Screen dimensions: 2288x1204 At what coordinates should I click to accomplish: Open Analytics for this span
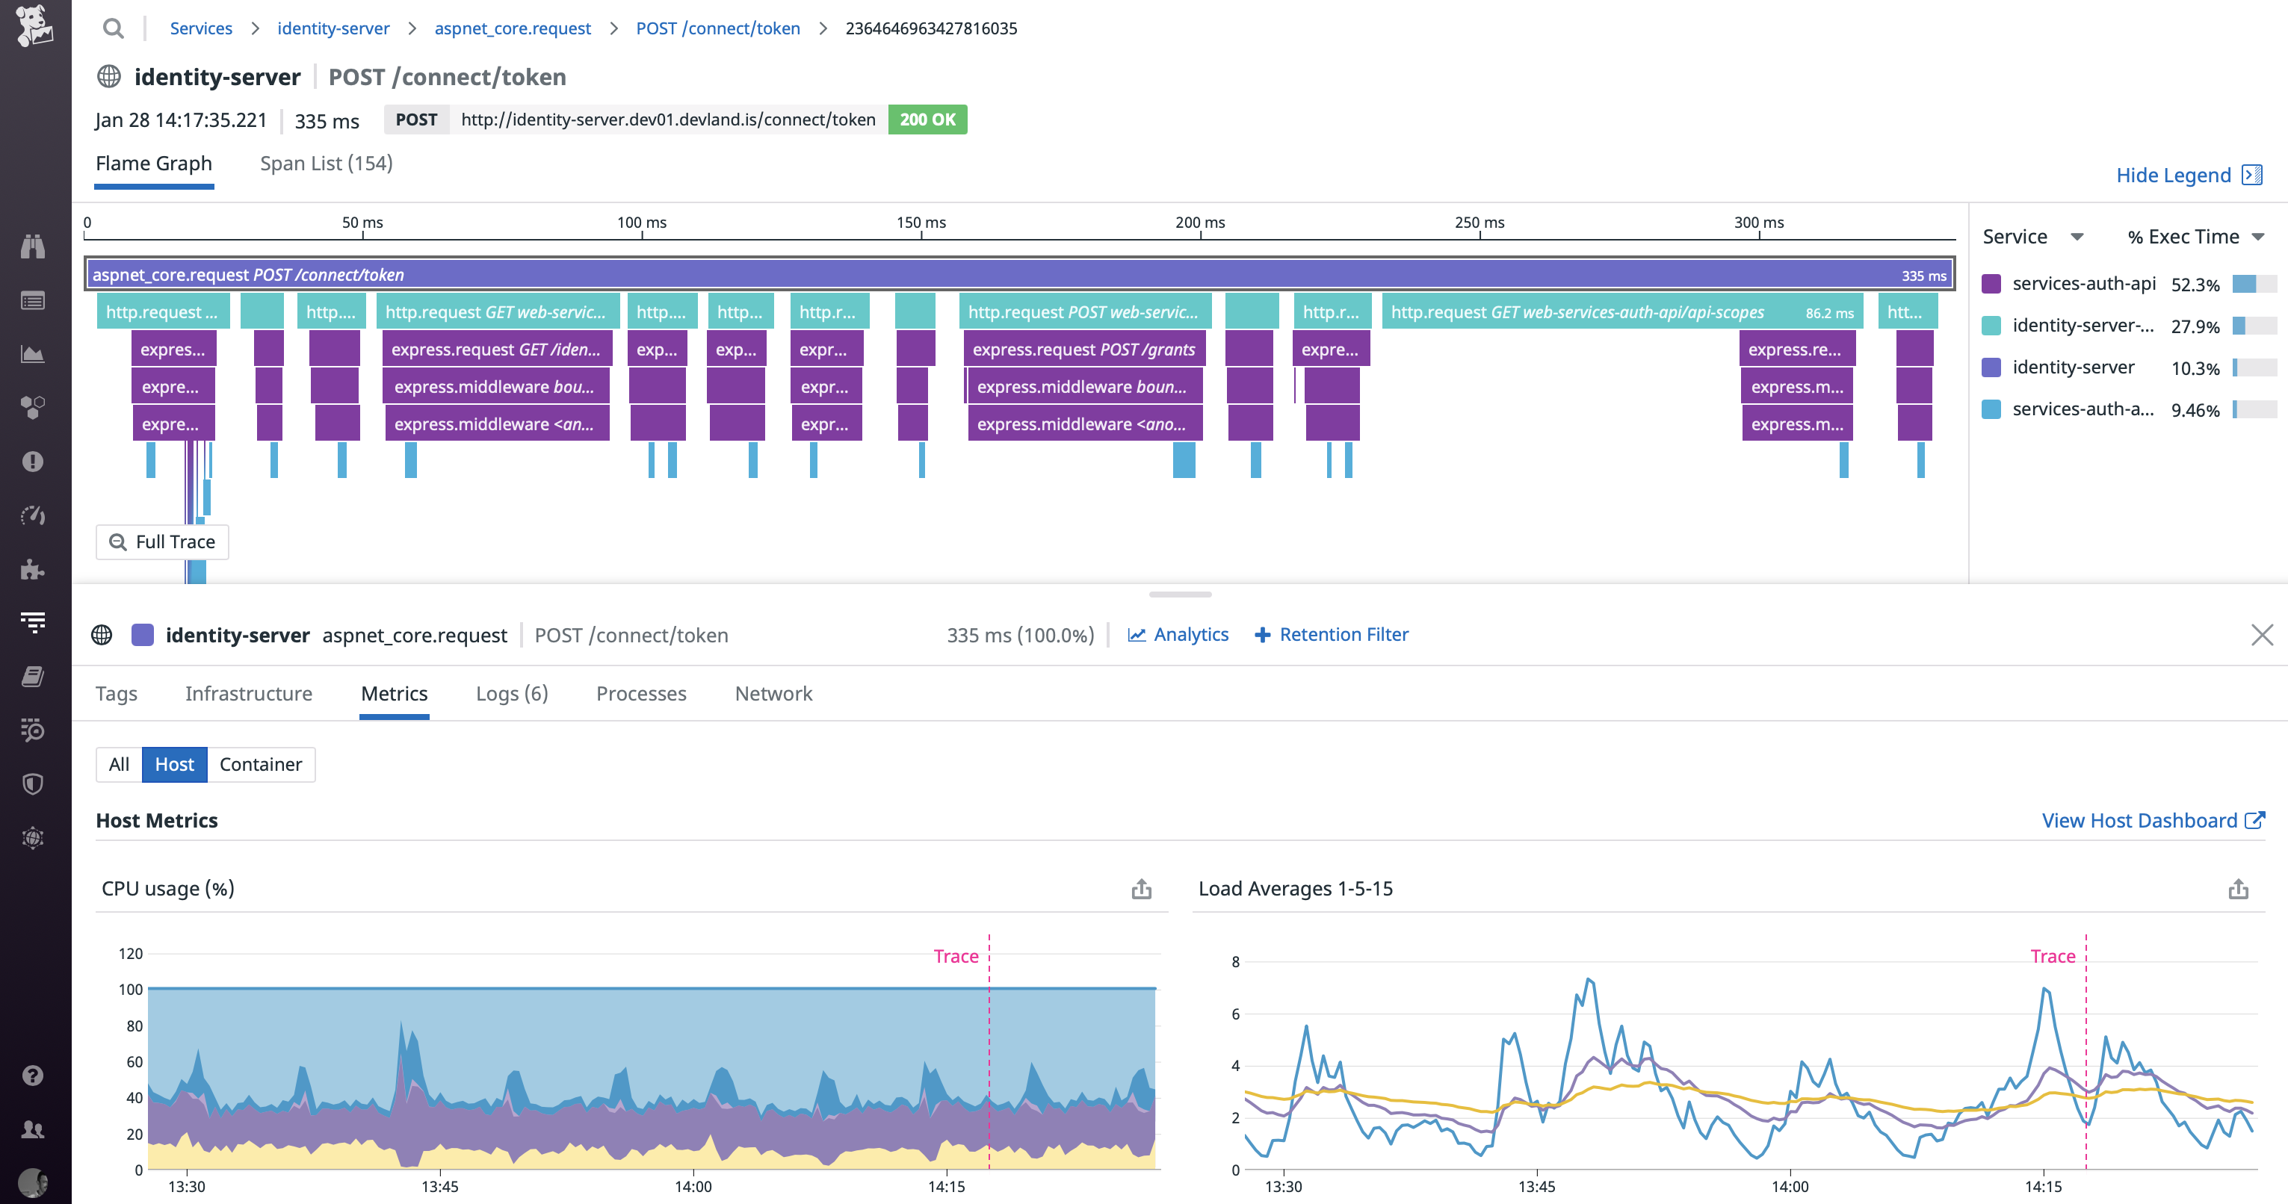[x=1178, y=635]
